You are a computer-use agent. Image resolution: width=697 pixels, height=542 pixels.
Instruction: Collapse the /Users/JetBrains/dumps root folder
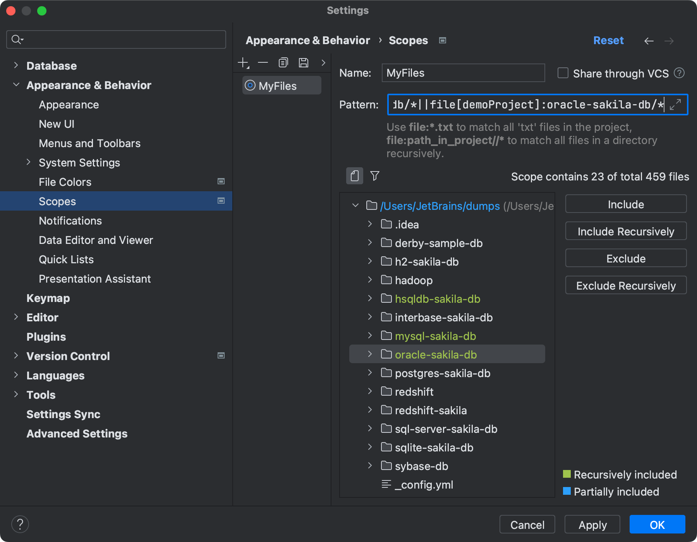tap(355, 206)
